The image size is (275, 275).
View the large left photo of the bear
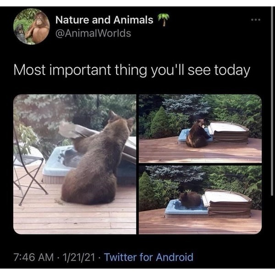75,164
